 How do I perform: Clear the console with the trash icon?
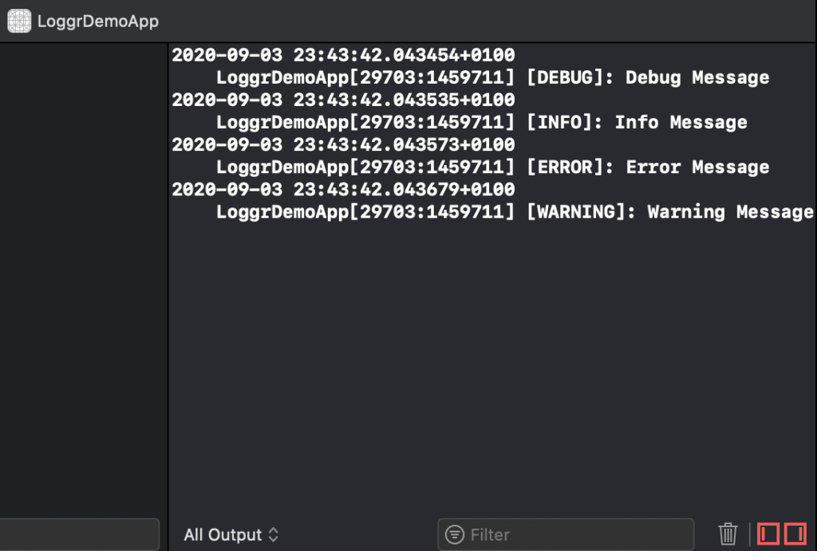728,533
